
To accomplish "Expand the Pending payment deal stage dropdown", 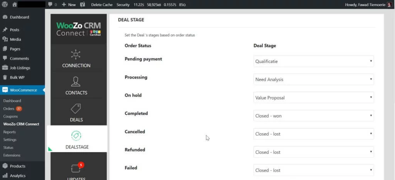I will pos(314,61).
